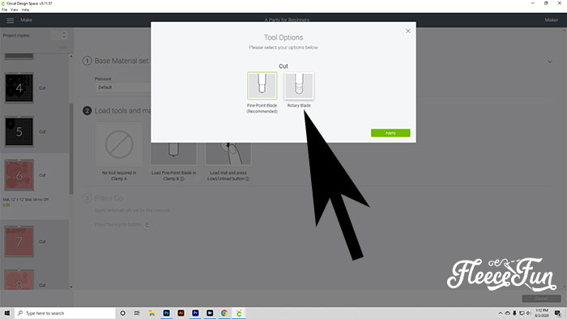Screen dimensions: 567x319
Task: Select mat 7 thumbnail
Action: [x=19, y=241]
